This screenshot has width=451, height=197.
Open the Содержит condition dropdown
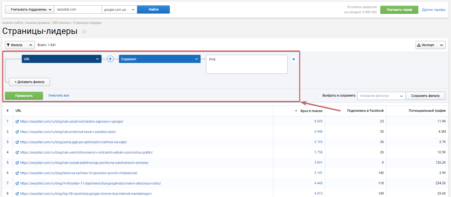160,59
